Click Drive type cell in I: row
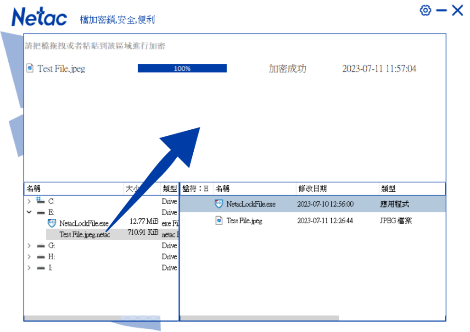Screen dimensions: 470x332 click(x=169, y=268)
